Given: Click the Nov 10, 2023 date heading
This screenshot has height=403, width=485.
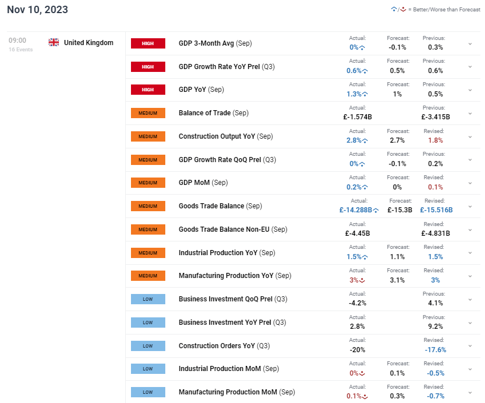Looking at the screenshot, I should (x=37, y=10).
